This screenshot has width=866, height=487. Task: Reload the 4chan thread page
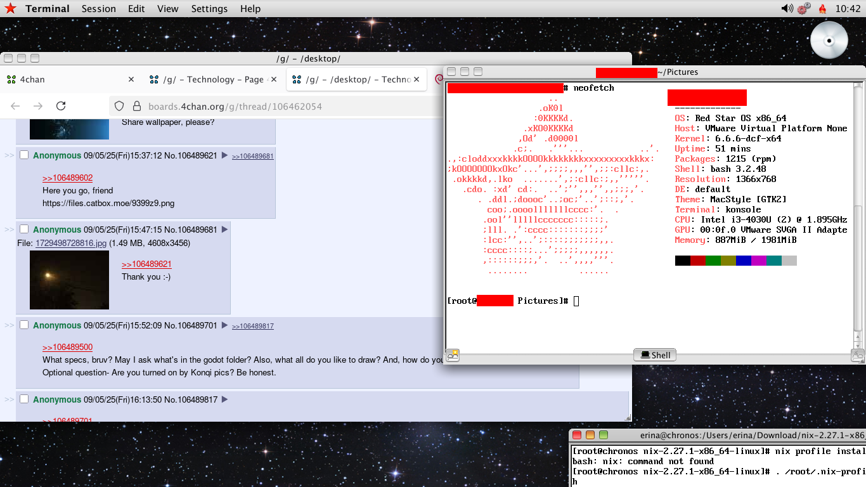61,106
